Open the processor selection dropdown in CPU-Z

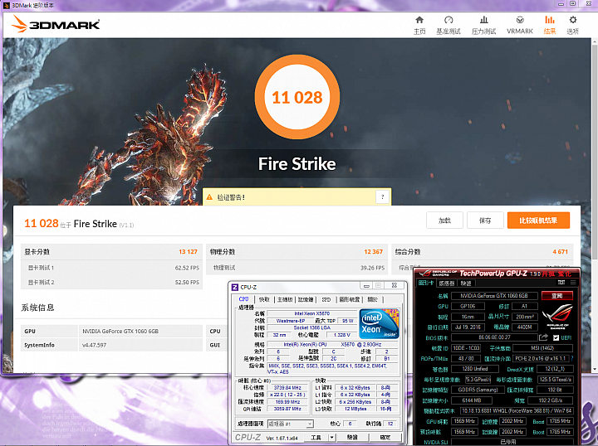coord(290,424)
